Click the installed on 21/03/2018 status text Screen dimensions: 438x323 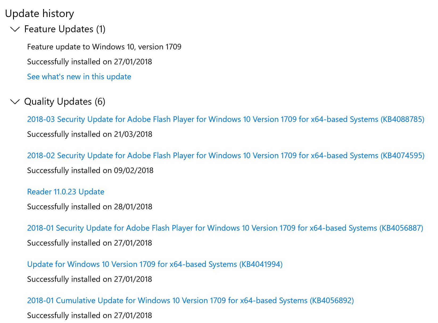point(89,134)
